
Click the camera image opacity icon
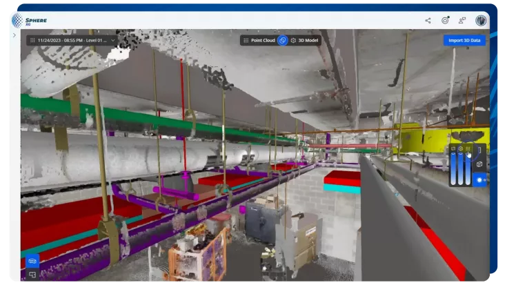453,149
